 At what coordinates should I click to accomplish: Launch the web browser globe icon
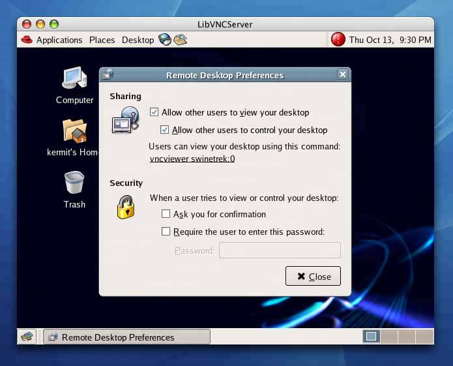click(x=165, y=40)
